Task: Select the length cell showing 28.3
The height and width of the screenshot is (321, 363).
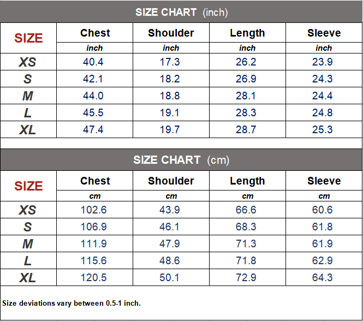Action: tap(246, 113)
